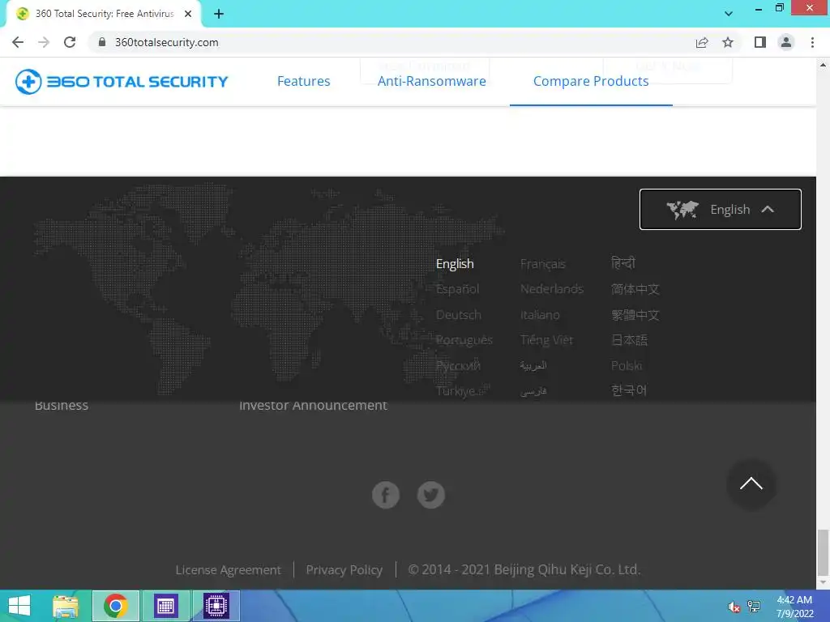Click the 360 Total Security logo
The height and width of the screenshot is (622, 830).
(122, 82)
